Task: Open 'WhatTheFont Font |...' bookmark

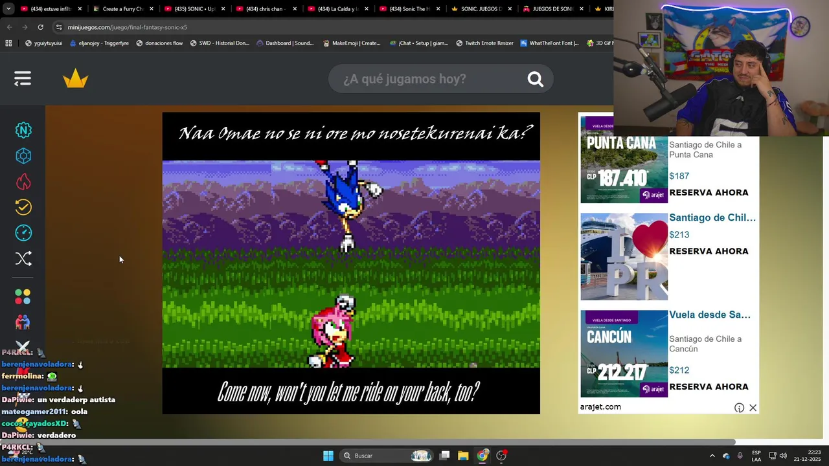Action: [550, 43]
